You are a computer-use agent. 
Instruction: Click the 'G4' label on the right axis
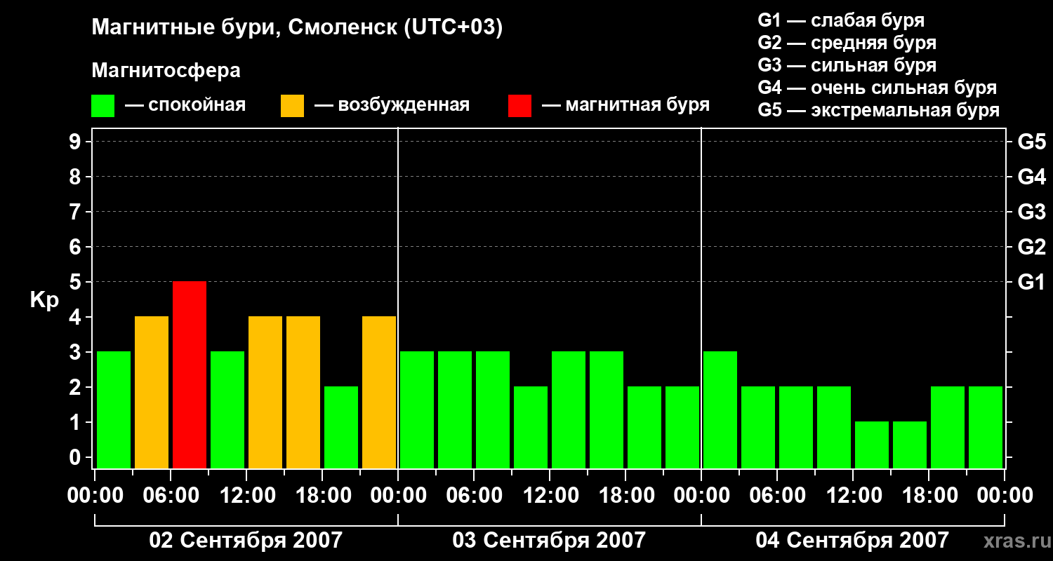pos(1031,177)
